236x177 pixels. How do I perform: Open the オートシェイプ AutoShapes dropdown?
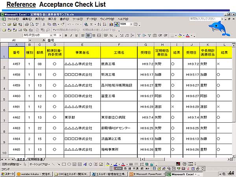[x=40, y=164]
